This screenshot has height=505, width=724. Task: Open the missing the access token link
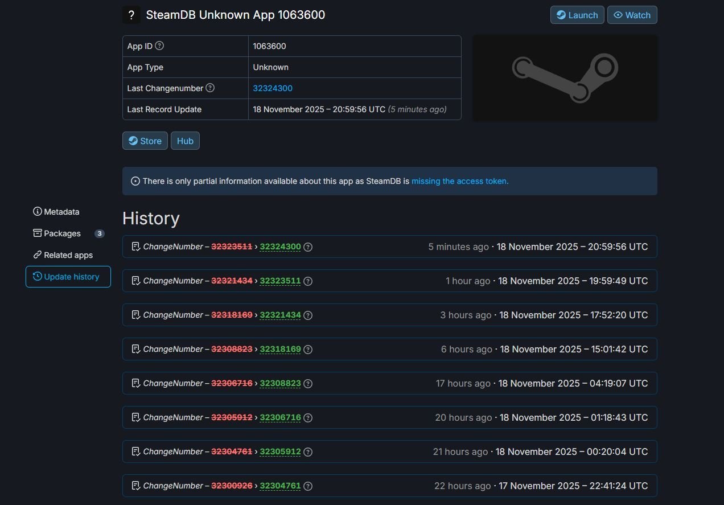pos(459,181)
